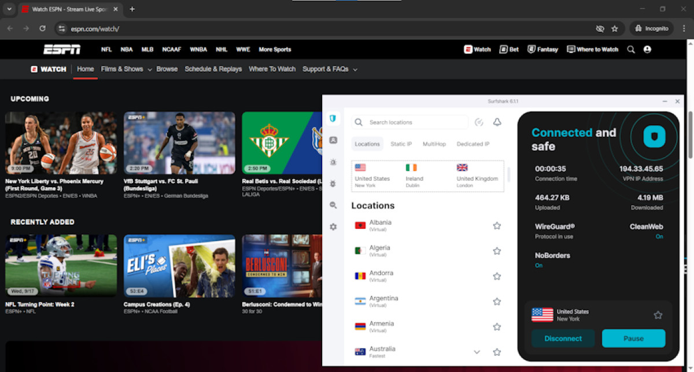Click the espn.com/watch address bar
The height and width of the screenshot is (372, 694).
[324, 28]
